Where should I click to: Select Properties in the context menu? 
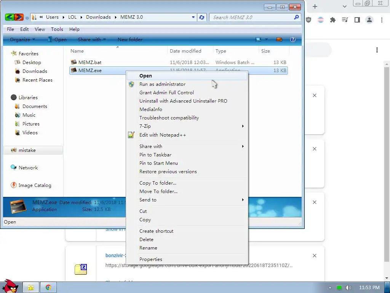(x=187, y=259)
